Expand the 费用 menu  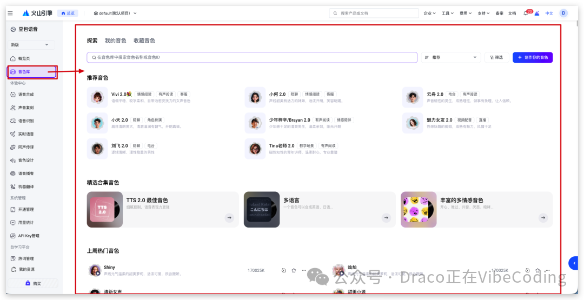pos(465,13)
